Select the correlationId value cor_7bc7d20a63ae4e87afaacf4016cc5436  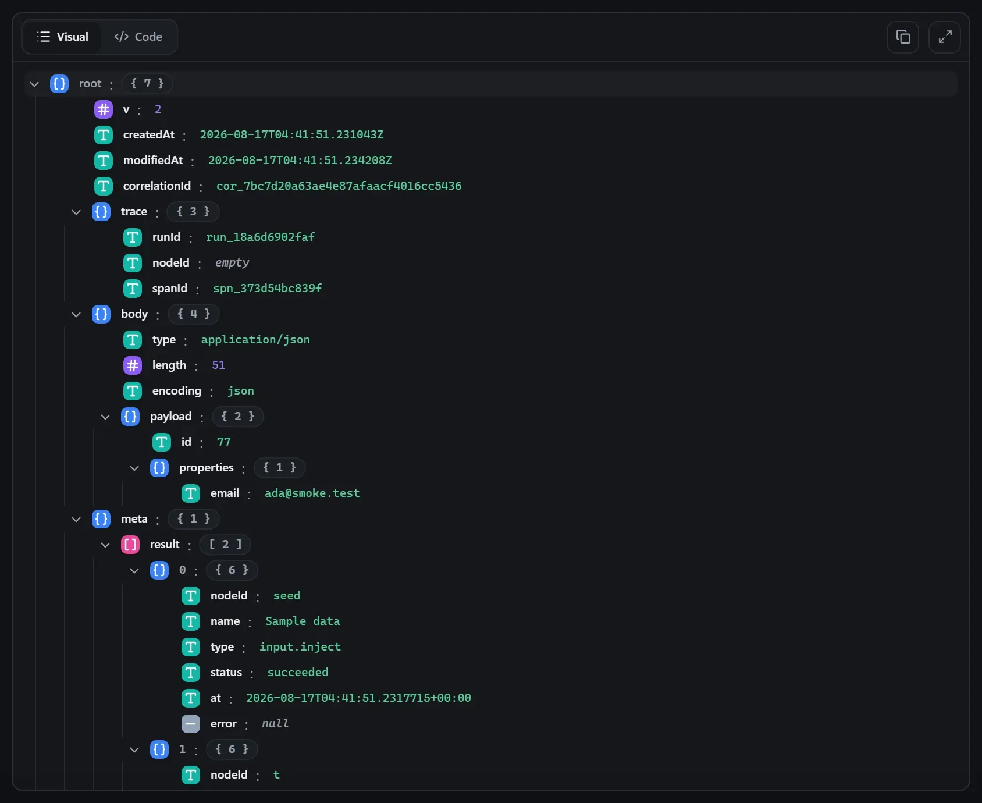339,186
